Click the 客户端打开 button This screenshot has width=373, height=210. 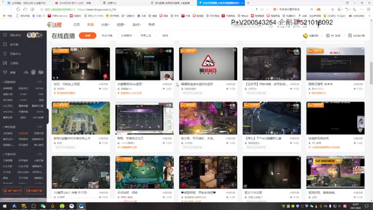pyautogui.click(x=13, y=191)
